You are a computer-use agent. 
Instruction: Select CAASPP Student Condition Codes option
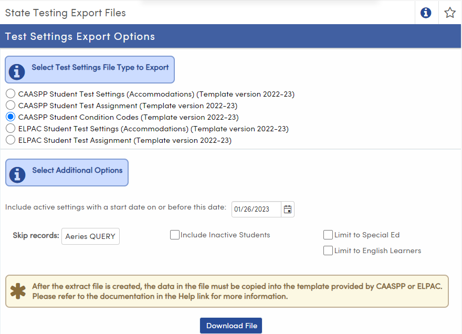(x=10, y=117)
